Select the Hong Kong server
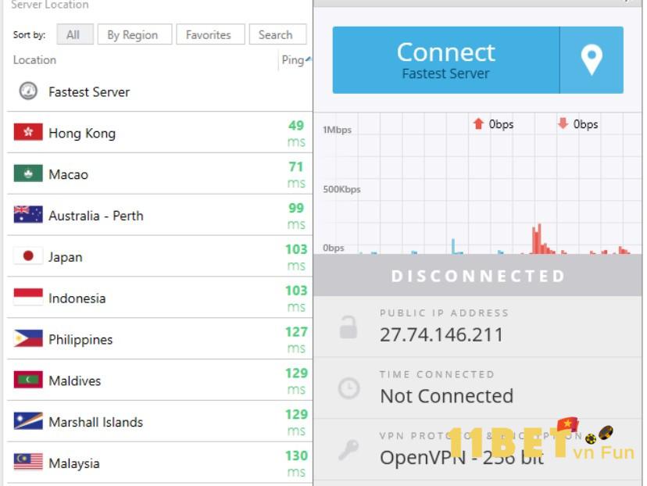The width and height of the screenshot is (647, 486). pyautogui.click(x=159, y=132)
